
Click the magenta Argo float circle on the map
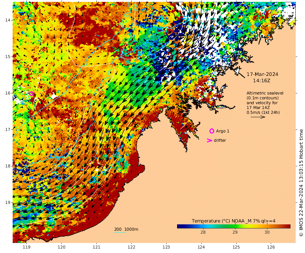coord(31,94)
